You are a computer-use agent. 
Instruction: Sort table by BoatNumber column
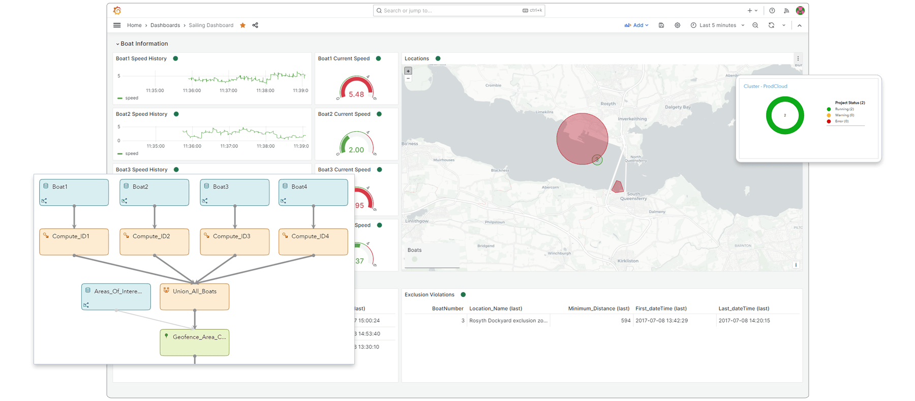[447, 309]
